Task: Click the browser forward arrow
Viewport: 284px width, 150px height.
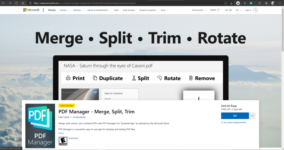Action: (x=10, y=3)
